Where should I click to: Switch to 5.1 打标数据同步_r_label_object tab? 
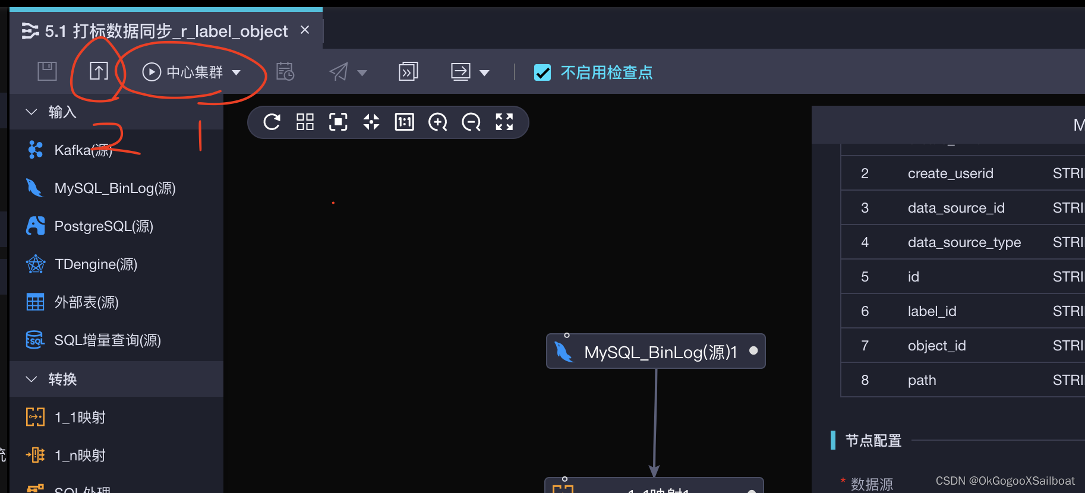(x=166, y=31)
